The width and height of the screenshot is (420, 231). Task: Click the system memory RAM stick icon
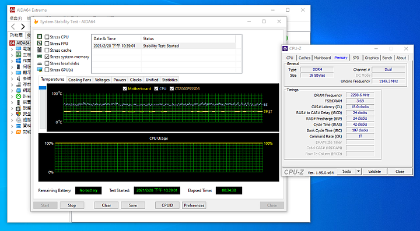(x=40, y=56)
